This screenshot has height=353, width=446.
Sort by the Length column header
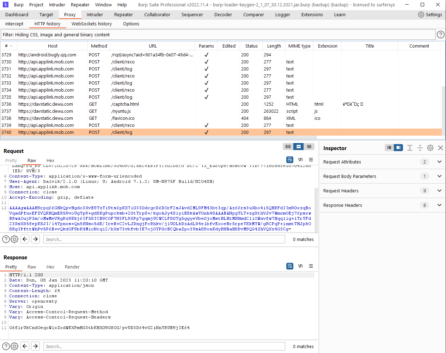click(x=274, y=46)
